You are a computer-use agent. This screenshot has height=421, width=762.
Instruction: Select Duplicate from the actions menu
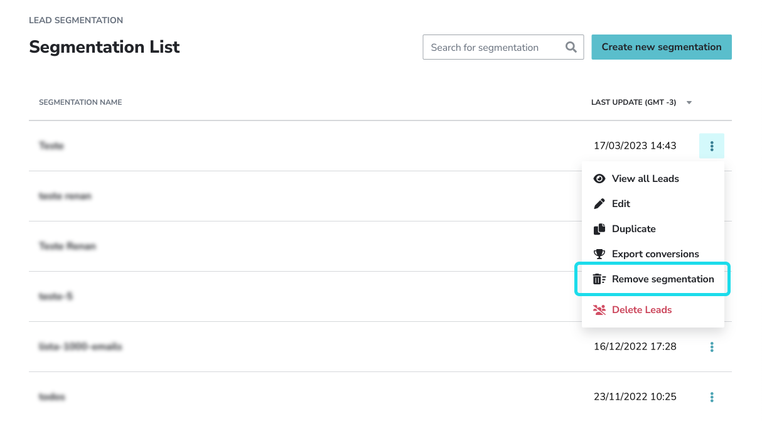634,228
